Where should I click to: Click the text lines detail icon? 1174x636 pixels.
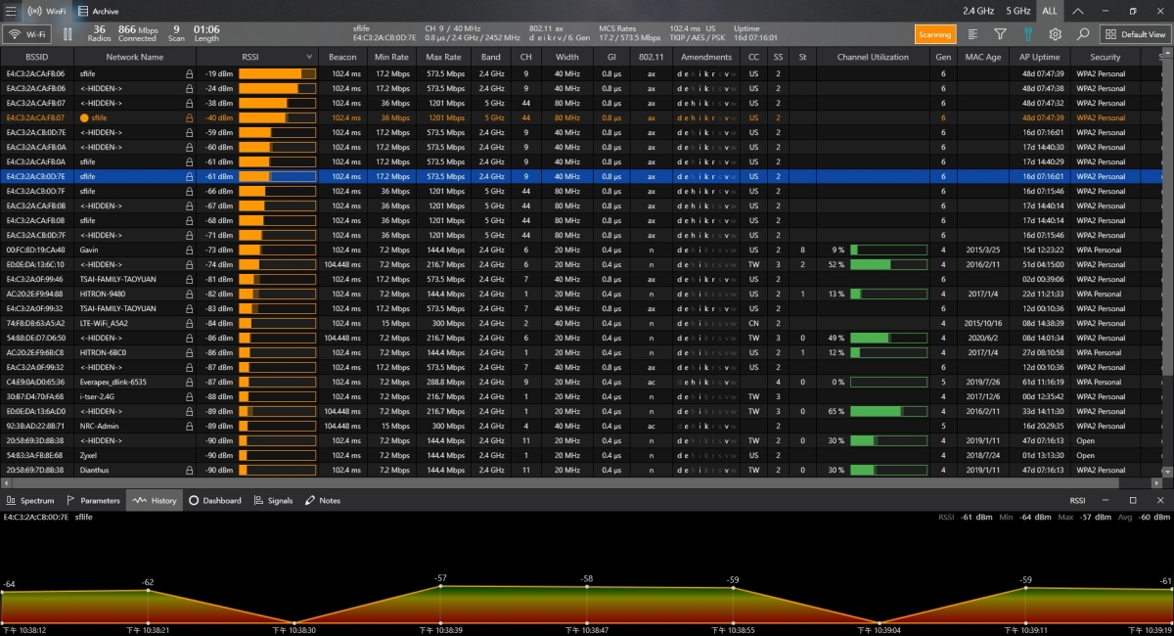pos(972,34)
